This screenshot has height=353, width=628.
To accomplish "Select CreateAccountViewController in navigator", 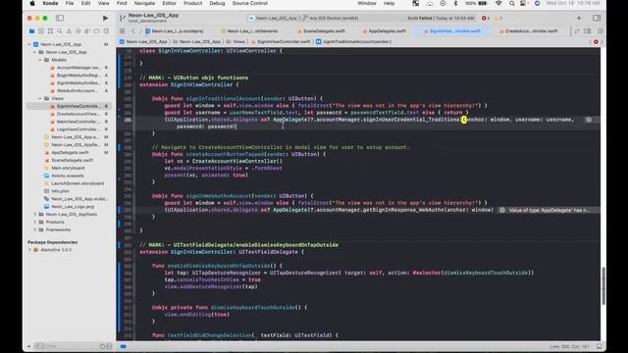I will pyautogui.click(x=78, y=114).
